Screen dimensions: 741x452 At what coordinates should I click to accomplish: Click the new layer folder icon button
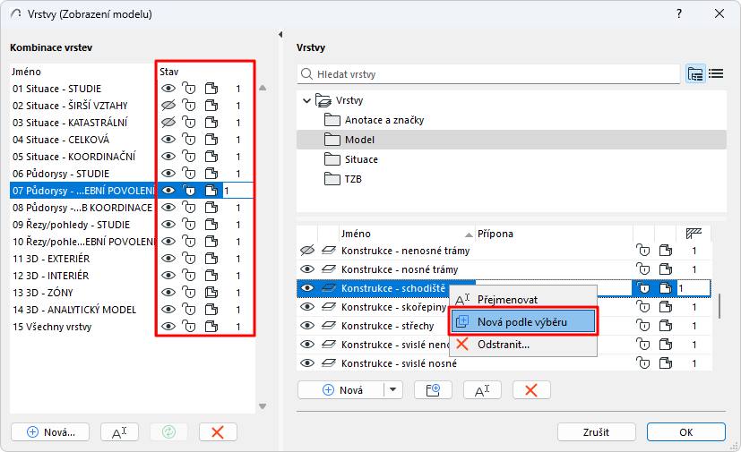[x=433, y=389]
